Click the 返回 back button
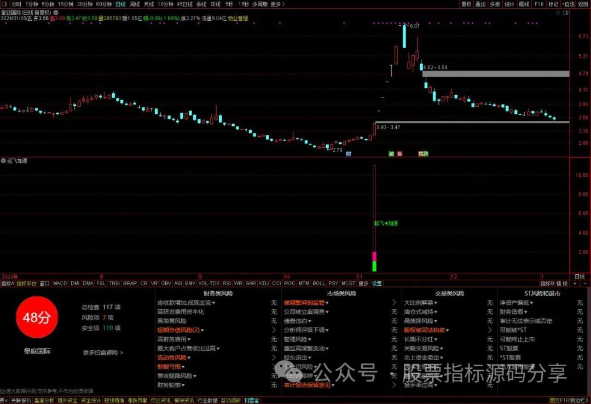 (x=583, y=4)
